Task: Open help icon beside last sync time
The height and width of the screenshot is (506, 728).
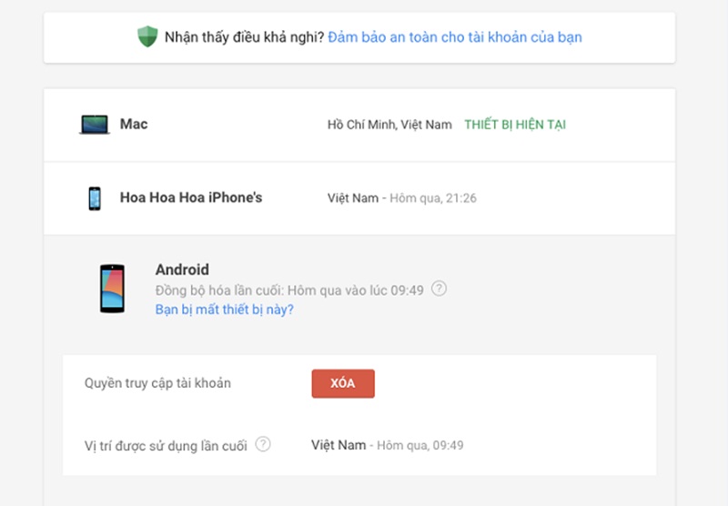Action: [439, 288]
